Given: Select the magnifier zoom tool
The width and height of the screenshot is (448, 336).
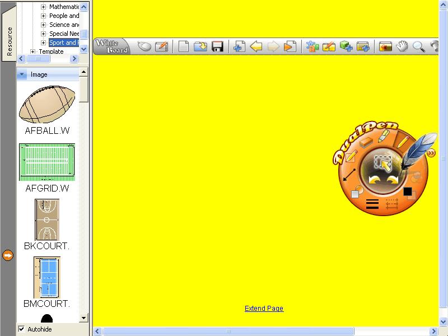Looking at the screenshot, I should (x=419, y=46).
